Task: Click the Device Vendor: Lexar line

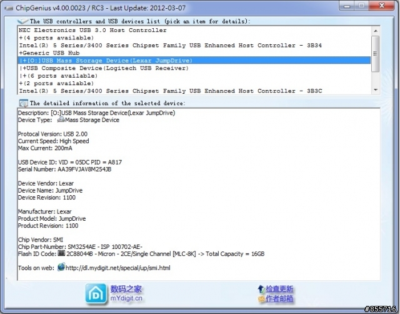Action: (46, 183)
